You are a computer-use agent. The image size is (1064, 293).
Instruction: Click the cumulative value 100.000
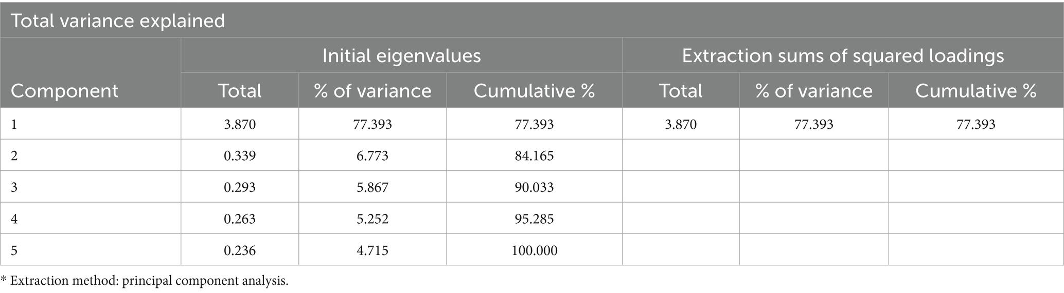click(534, 250)
